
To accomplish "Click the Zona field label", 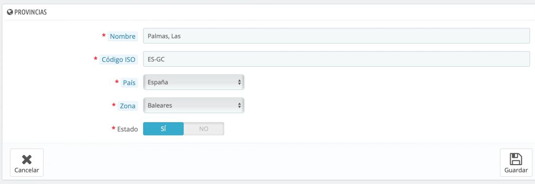I will click(128, 106).
